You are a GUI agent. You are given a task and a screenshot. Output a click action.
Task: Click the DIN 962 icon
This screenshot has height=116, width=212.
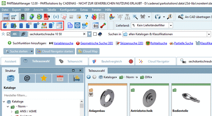(x=71, y=17)
